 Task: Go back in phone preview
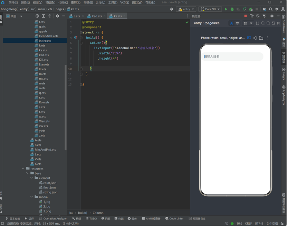pos(255,38)
